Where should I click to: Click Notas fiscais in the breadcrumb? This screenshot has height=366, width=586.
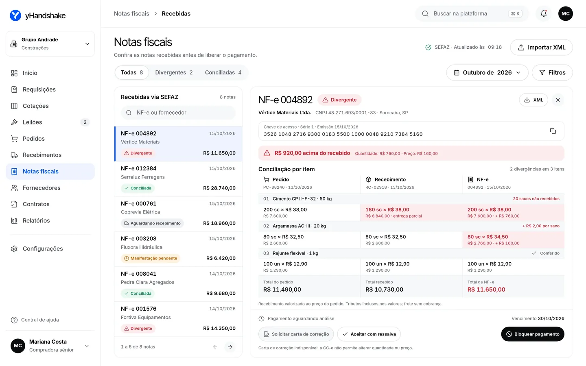click(x=131, y=14)
